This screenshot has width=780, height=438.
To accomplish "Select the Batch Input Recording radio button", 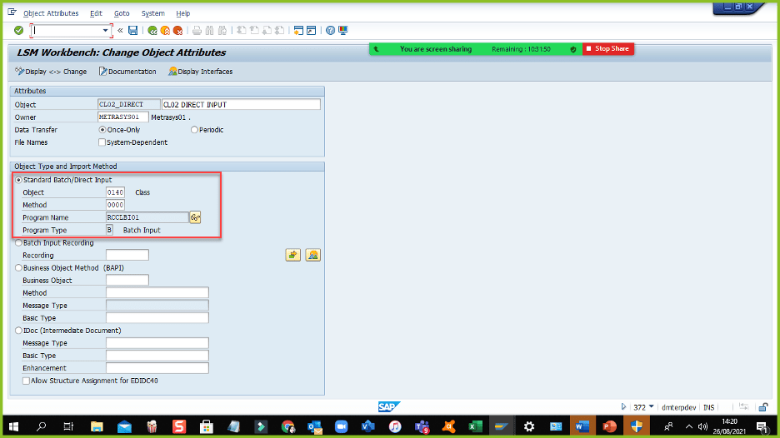I will [18, 243].
